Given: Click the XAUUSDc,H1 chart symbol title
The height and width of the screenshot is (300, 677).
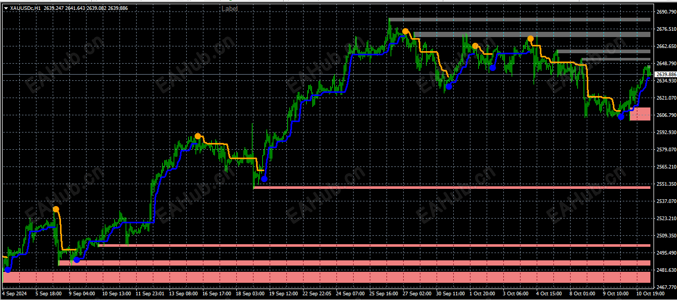Looking at the screenshot, I should coord(26,8).
